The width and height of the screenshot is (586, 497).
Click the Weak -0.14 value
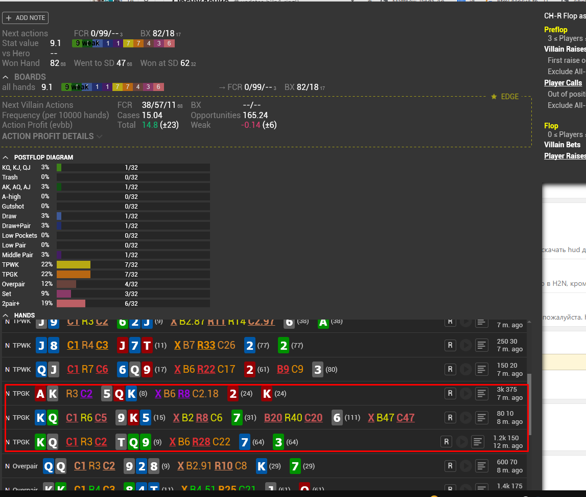point(250,125)
